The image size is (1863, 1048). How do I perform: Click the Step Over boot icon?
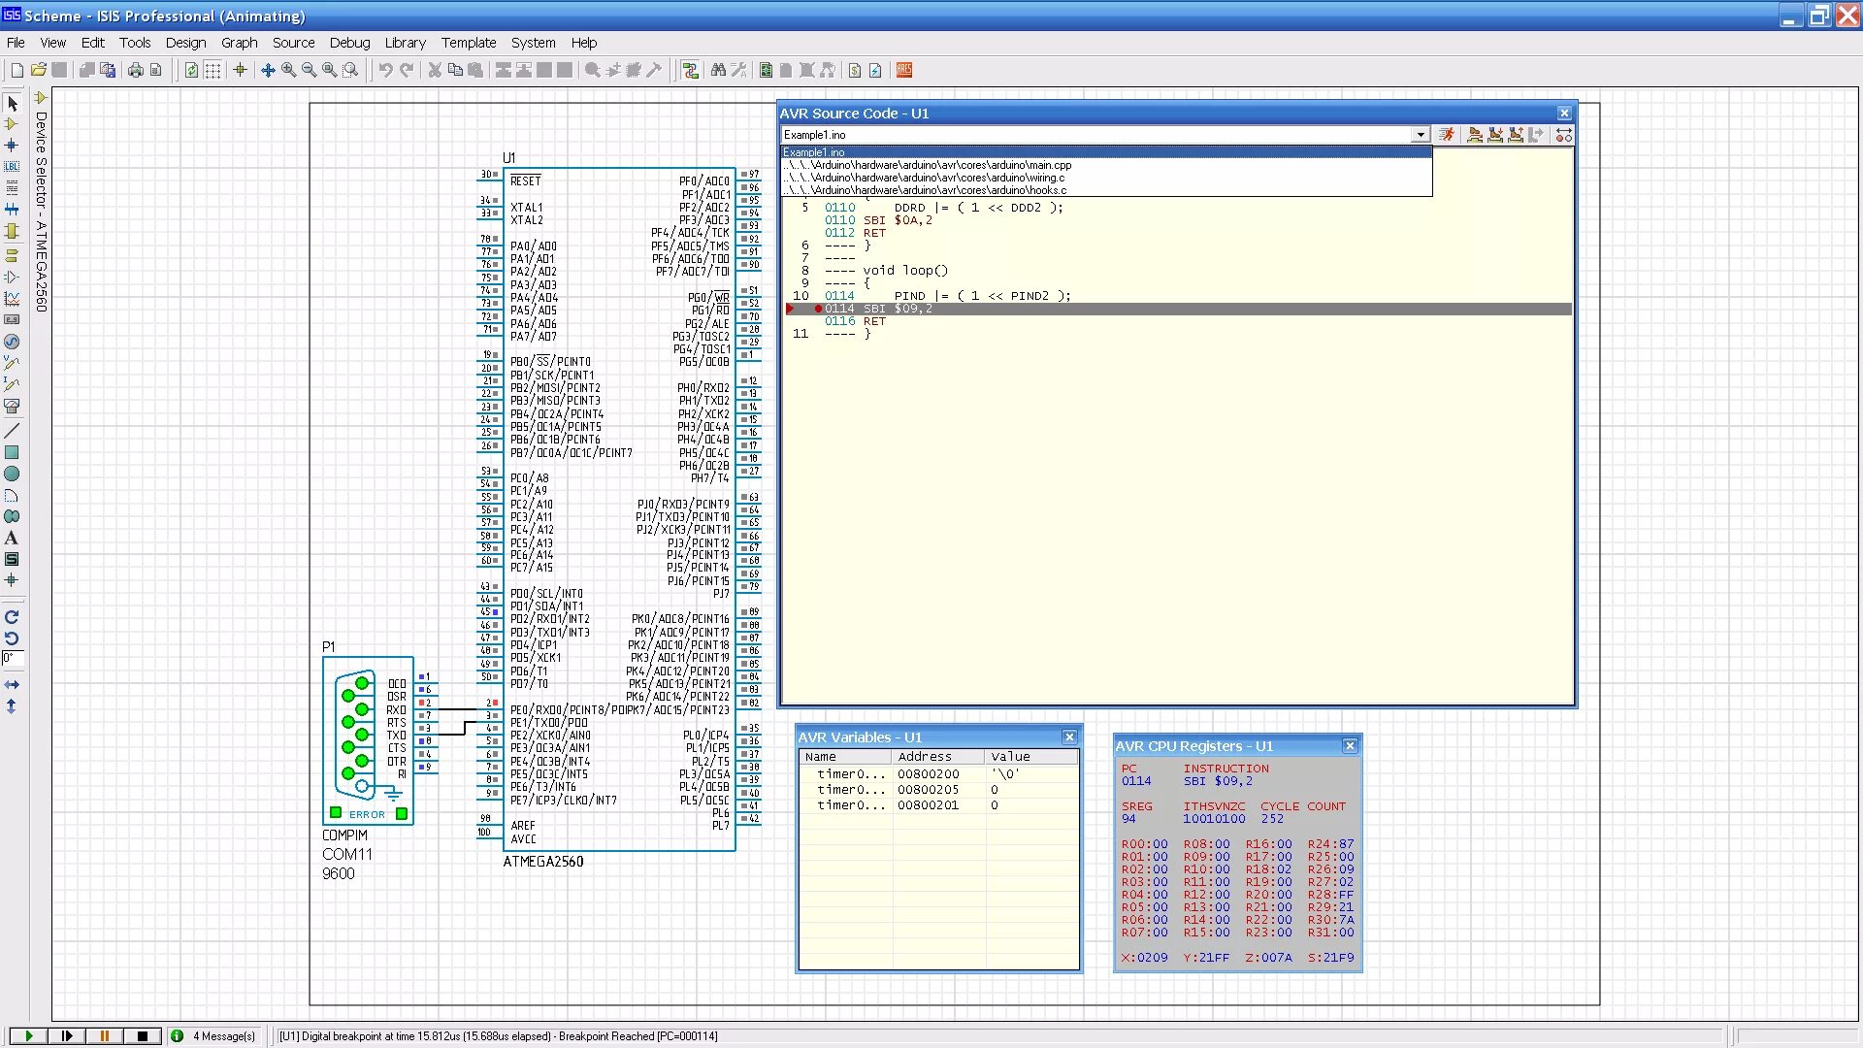pyautogui.click(x=1475, y=135)
